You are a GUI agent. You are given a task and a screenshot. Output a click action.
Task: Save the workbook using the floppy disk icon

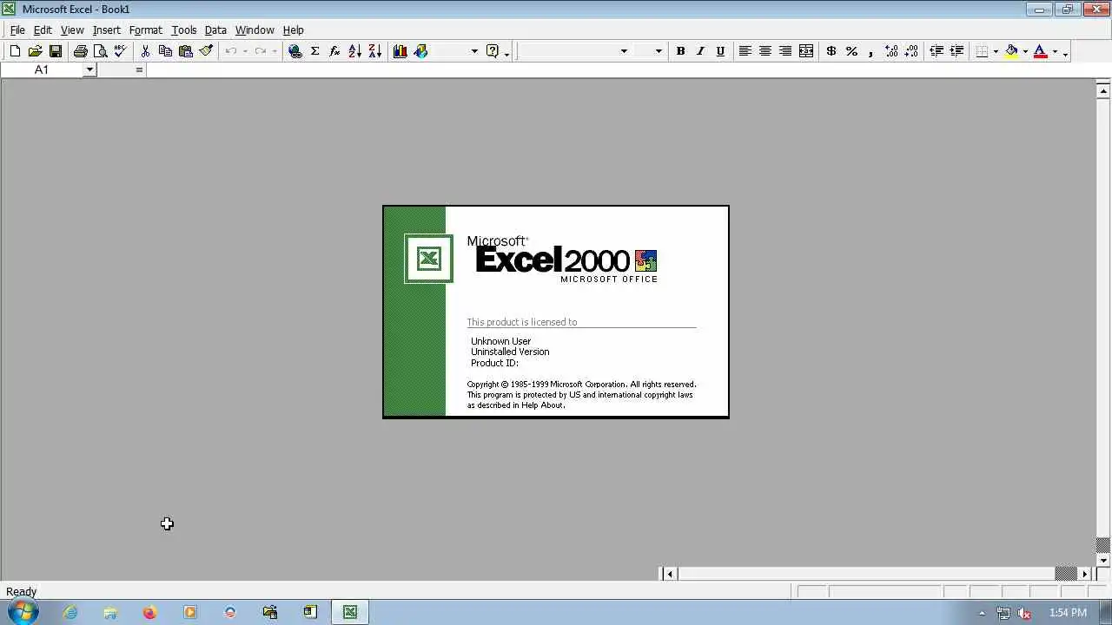56,51
